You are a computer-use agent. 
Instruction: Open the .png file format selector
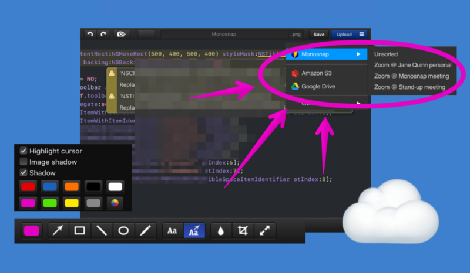coord(296,35)
